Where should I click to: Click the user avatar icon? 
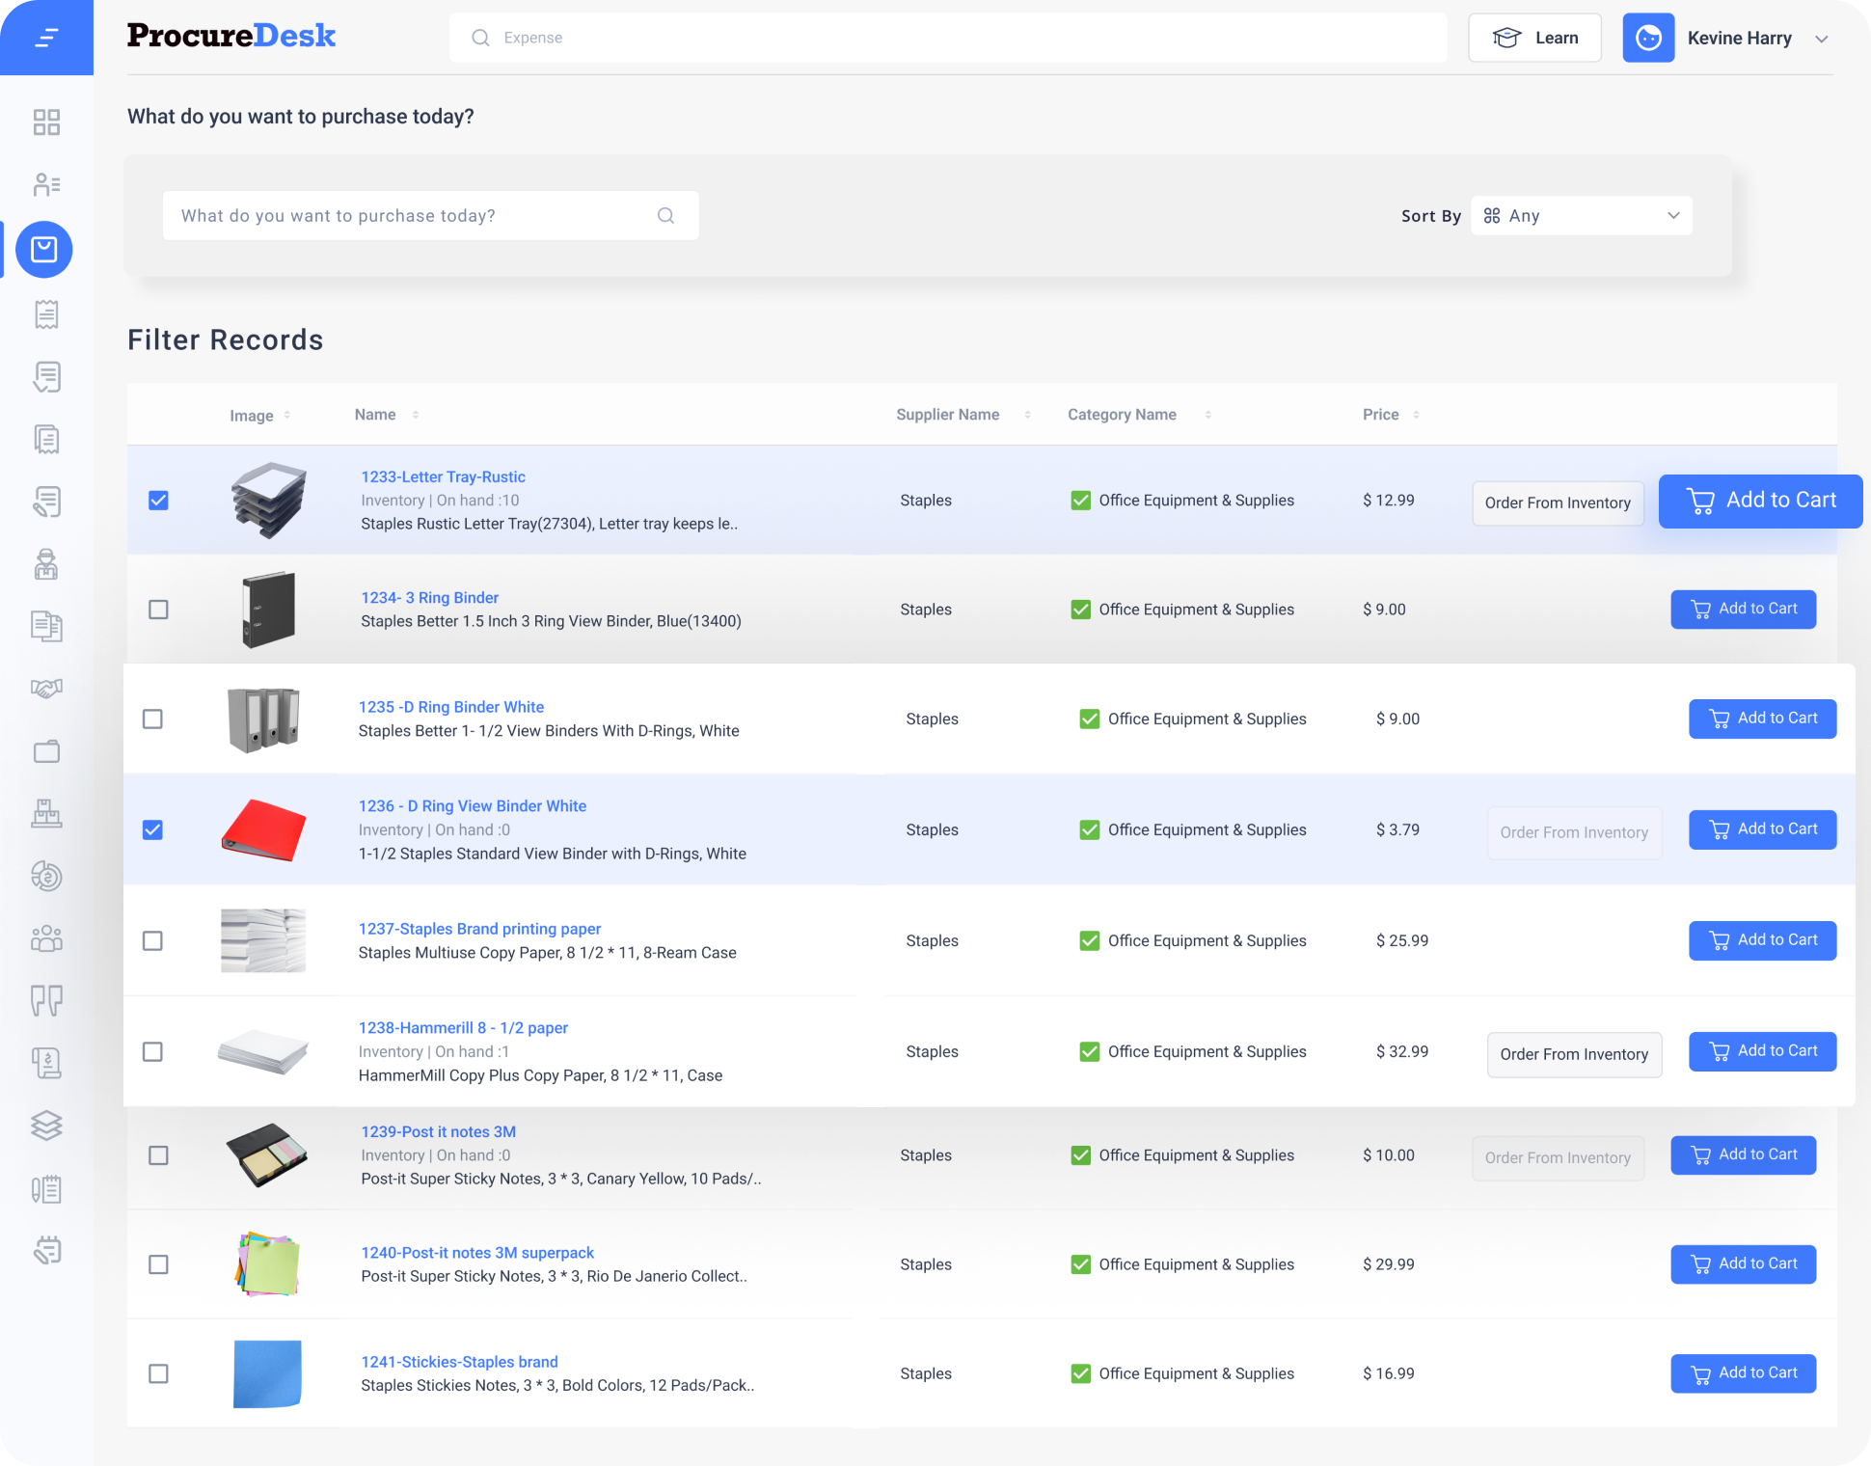click(1648, 39)
